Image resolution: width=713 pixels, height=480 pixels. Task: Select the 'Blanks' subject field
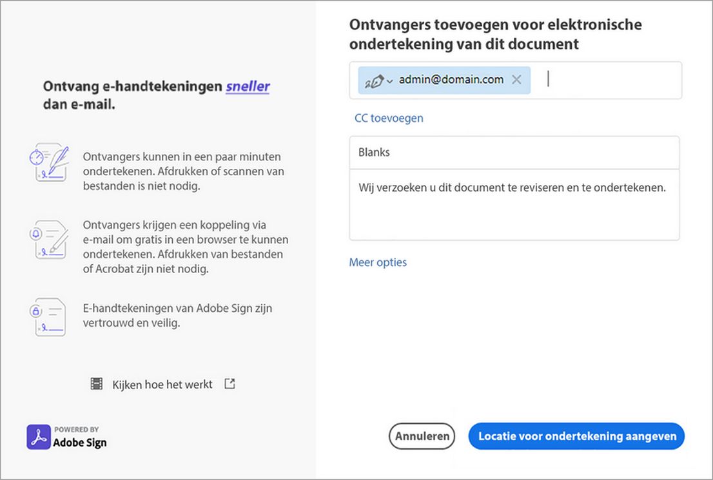click(514, 152)
